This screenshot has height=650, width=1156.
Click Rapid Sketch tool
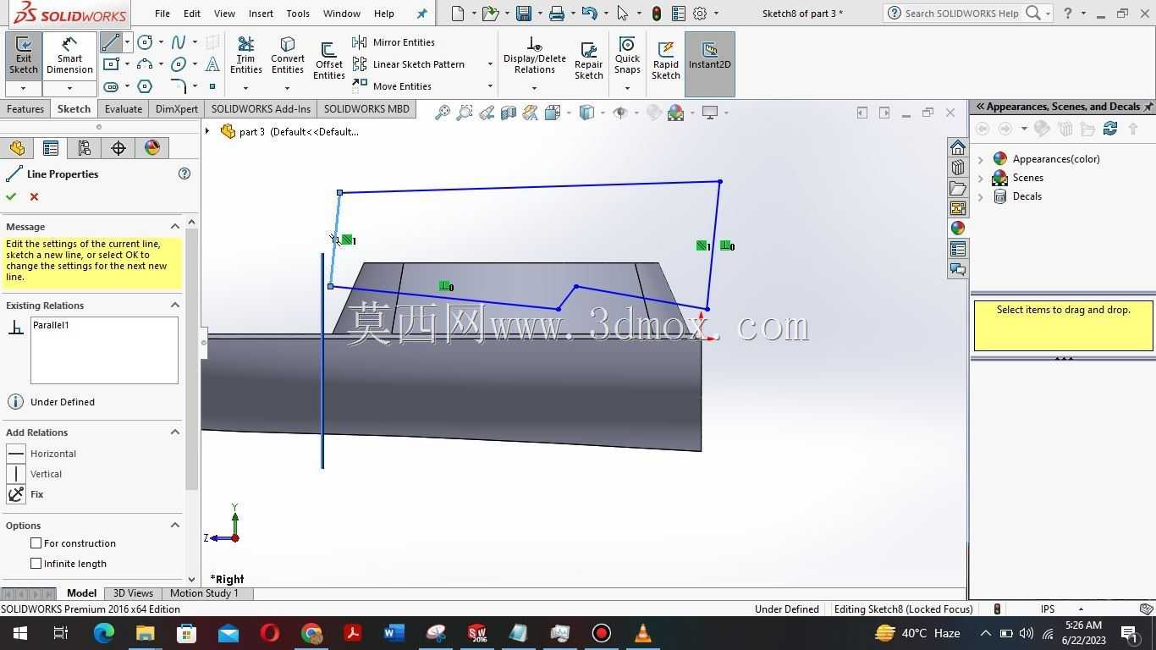point(666,61)
